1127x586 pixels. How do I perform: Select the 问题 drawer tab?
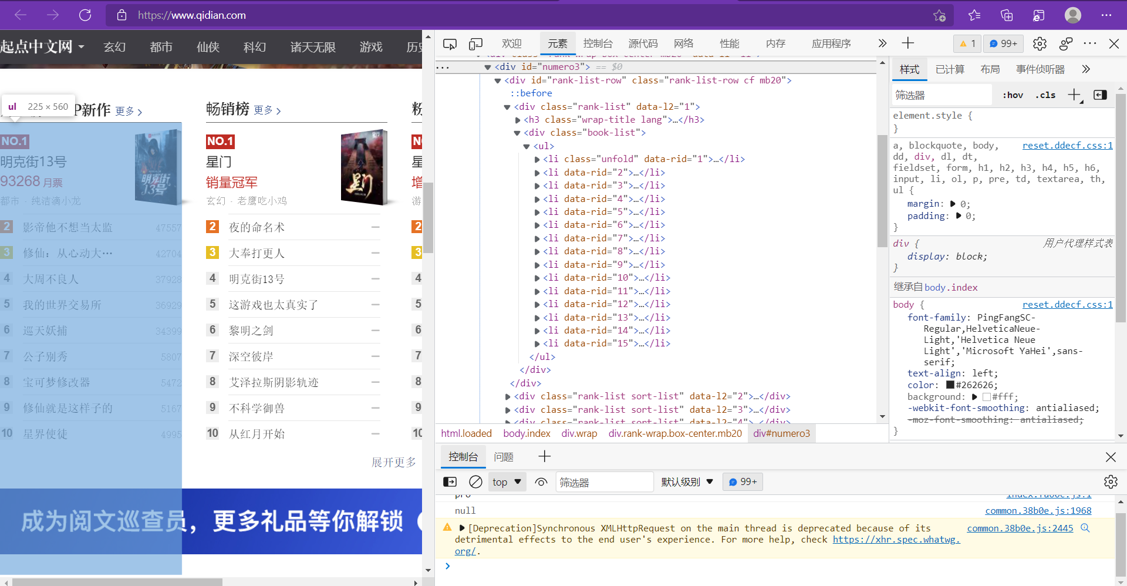(504, 457)
